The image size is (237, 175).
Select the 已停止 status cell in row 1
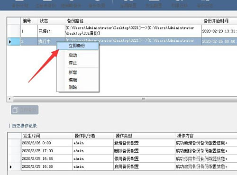tap(51, 31)
